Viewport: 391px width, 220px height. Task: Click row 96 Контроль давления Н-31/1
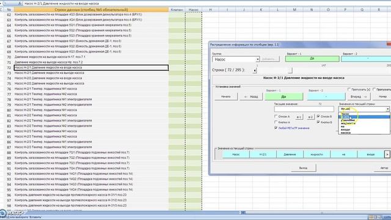(91, 195)
